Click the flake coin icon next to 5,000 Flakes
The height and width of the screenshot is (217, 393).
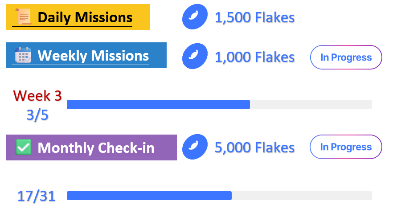(195, 147)
